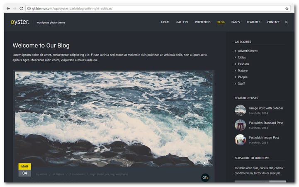Click the Image Post with Sidebar thumbnail
The image size is (299, 187).
[x=240, y=110]
